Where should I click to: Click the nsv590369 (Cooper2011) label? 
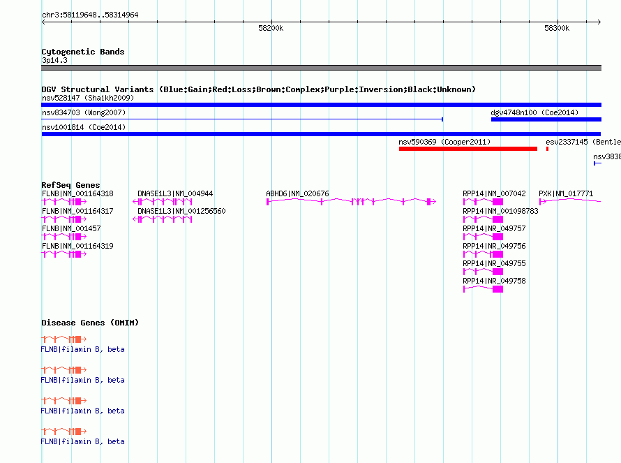pos(444,142)
